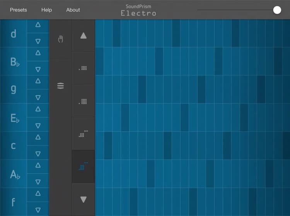Raise the Bb chord with up triangle

(x=38, y=53)
